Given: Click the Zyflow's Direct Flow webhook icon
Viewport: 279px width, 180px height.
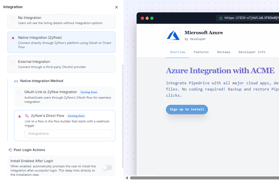Looking at the screenshot, I should [x=27, y=116].
